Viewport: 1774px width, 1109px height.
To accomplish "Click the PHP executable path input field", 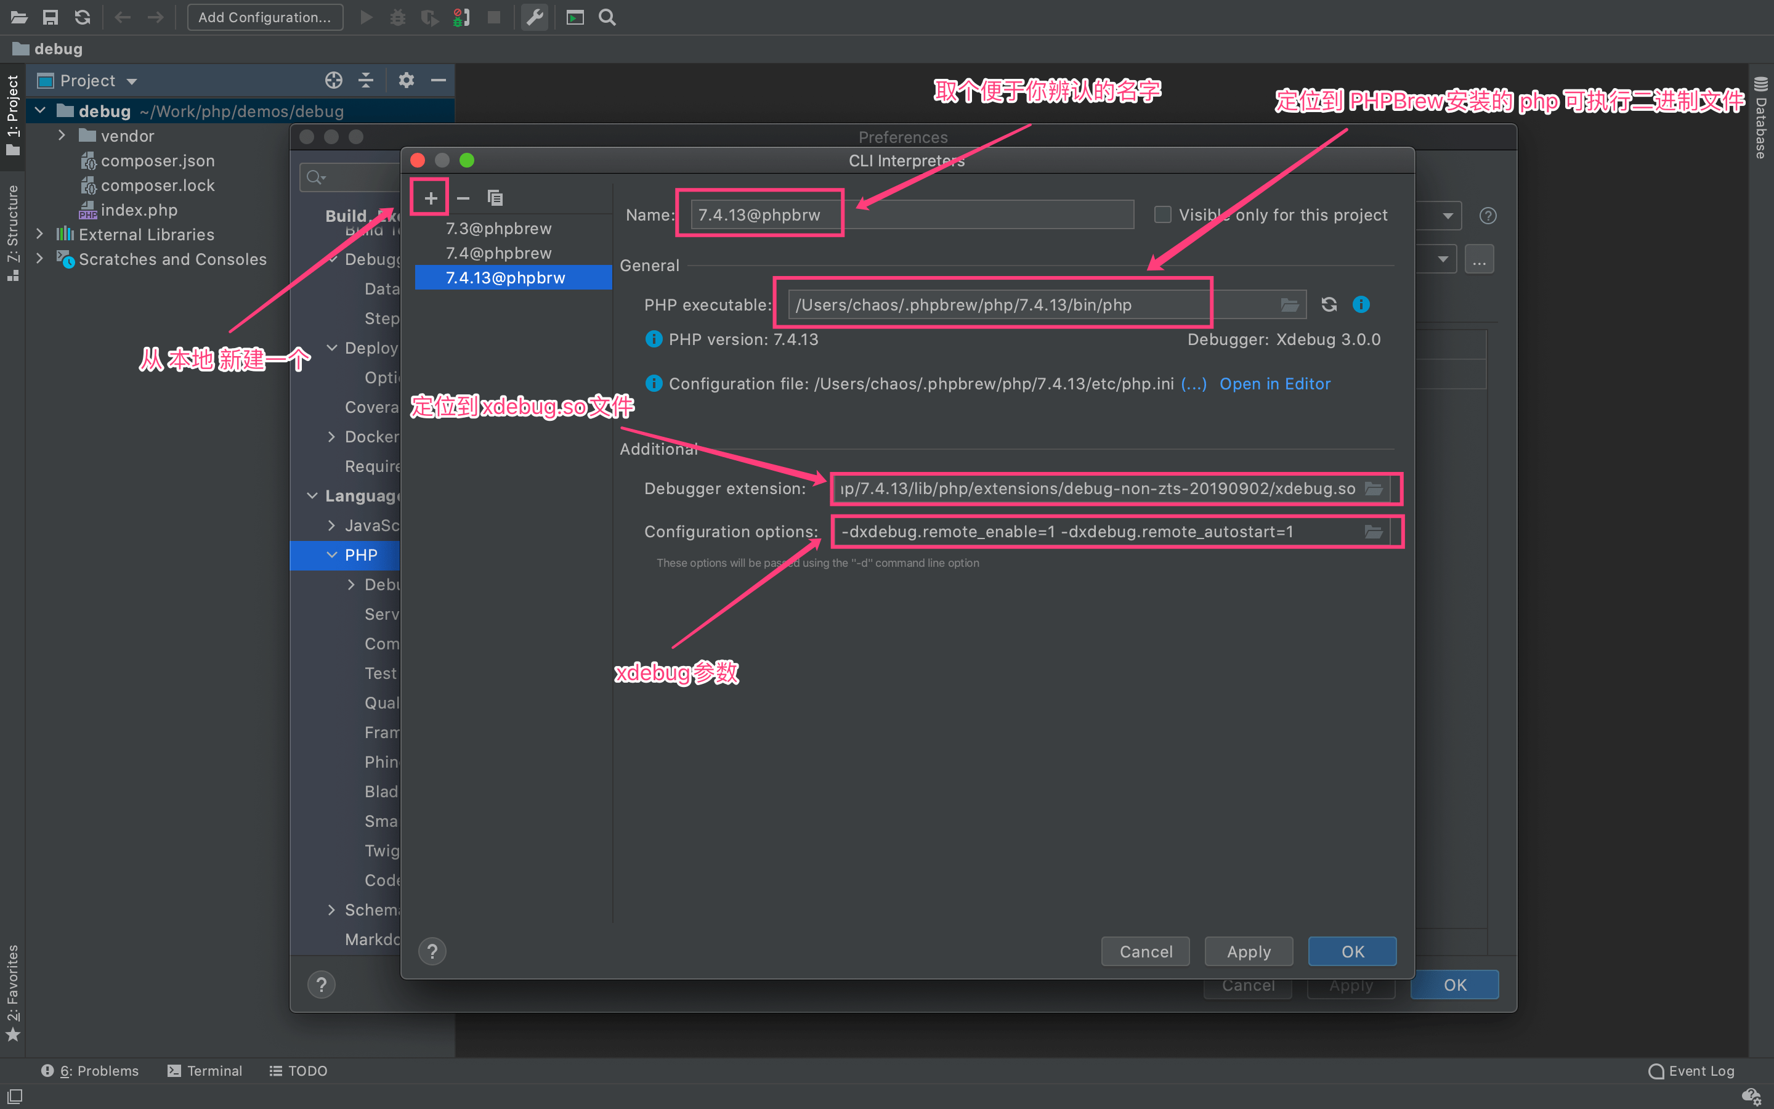I will [x=996, y=304].
